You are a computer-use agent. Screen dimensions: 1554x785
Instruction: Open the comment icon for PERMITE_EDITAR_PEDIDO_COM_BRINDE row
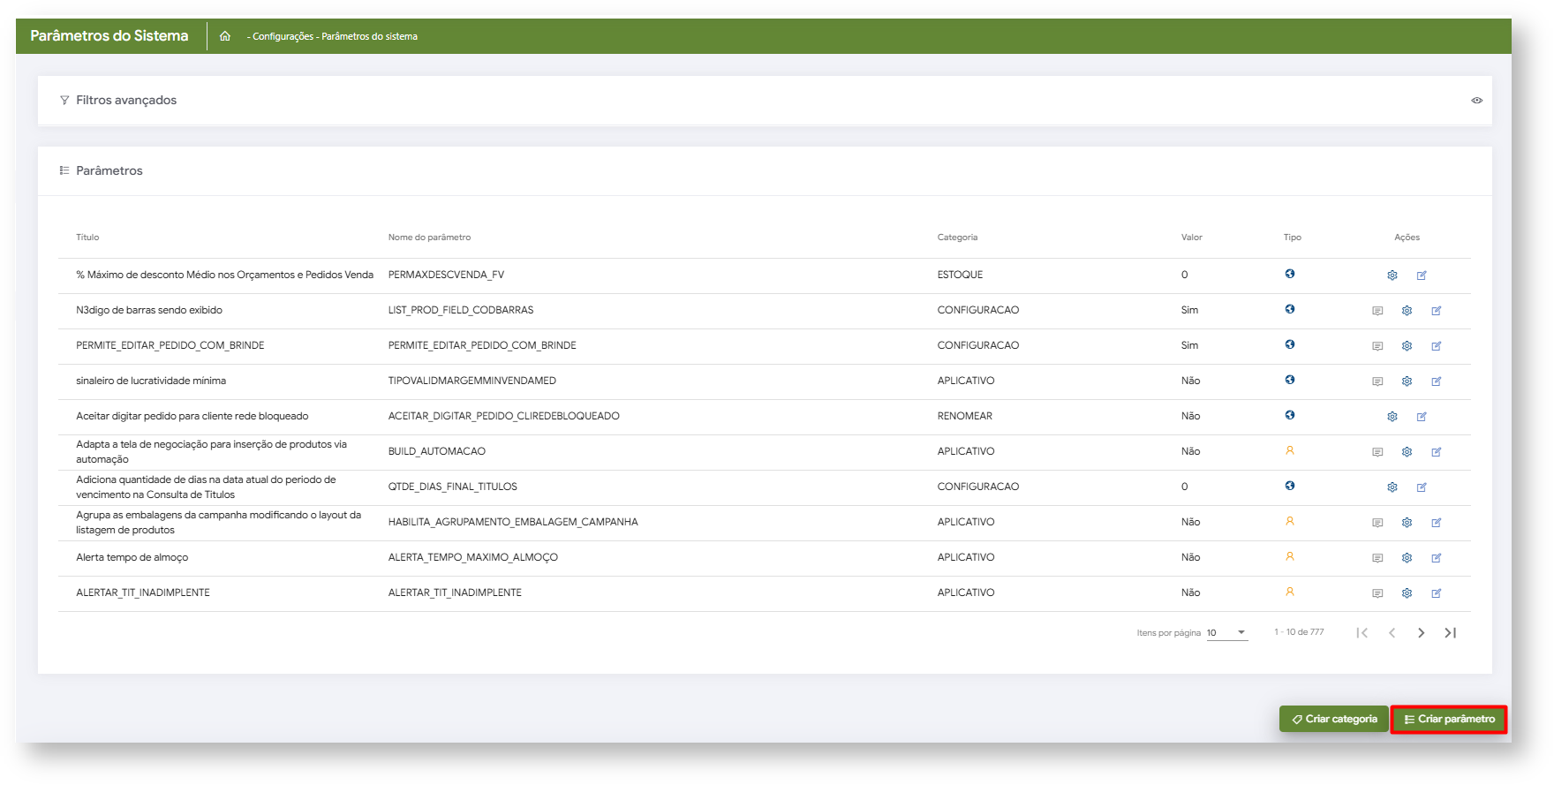pos(1377,346)
